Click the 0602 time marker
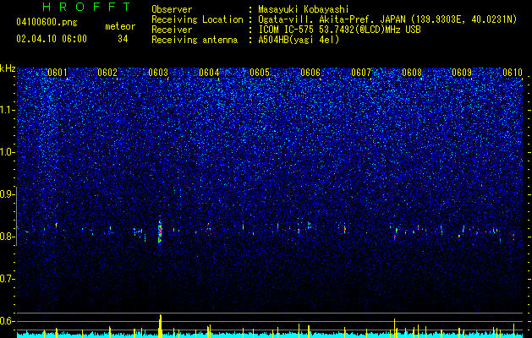This screenshot has height=338, width=532. click(x=107, y=73)
